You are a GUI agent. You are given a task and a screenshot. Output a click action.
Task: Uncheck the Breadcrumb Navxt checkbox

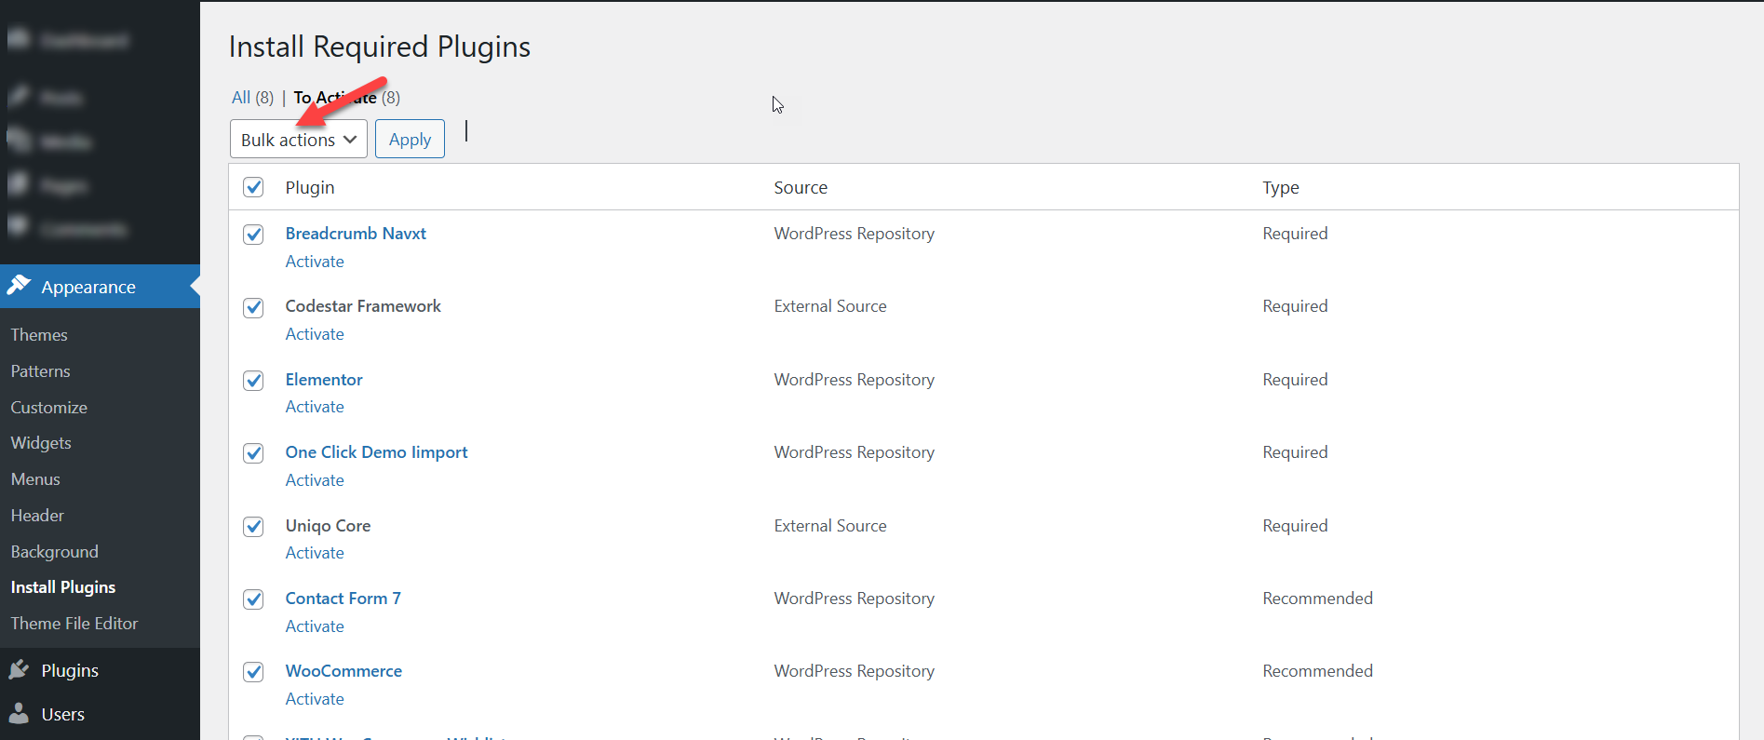pyautogui.click(x=253, y=235)
